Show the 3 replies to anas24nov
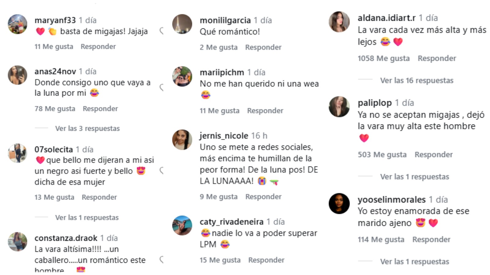Screen dimensions: 490x275 tap(87, 129)
